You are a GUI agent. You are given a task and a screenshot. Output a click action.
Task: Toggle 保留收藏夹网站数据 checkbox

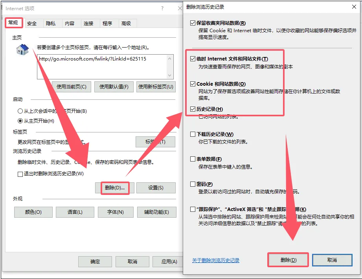[193, 23]
